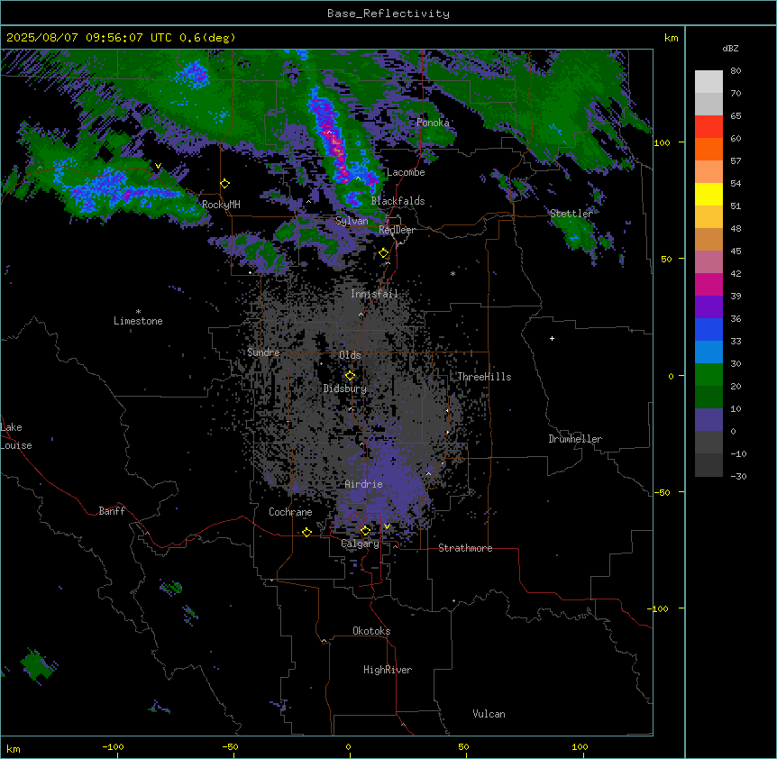Image resolution: width=777 pixels, height=759 pixels.
Task: Click the yellow V marker northeast of Calgary
Action: tap(387, 526)
